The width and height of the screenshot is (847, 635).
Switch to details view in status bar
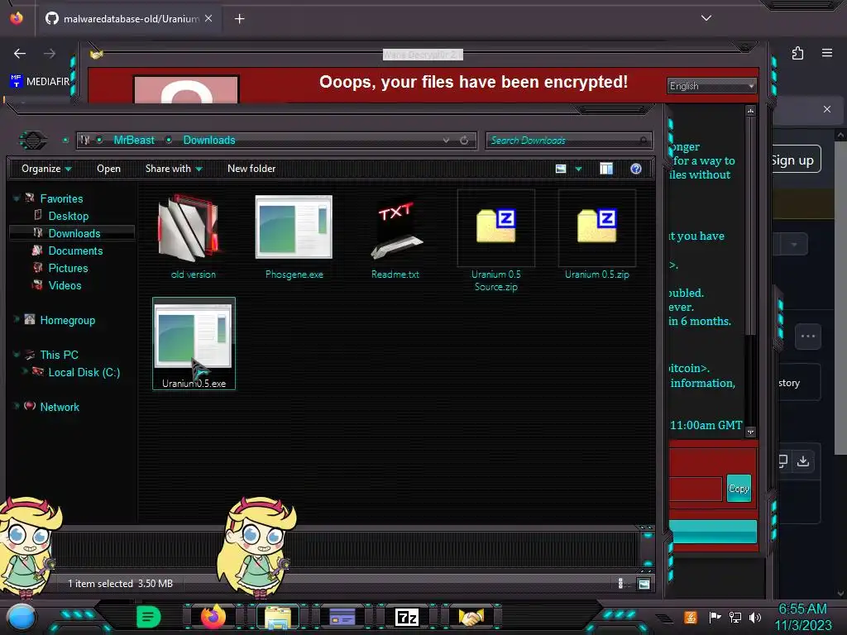[620, 584]
